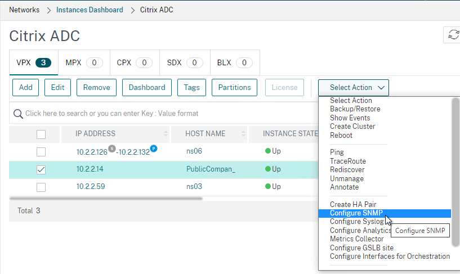Choose Create HA Pair option
Image resolution: width=460 pixels, height=274 pixels.
tap(353, 204)
